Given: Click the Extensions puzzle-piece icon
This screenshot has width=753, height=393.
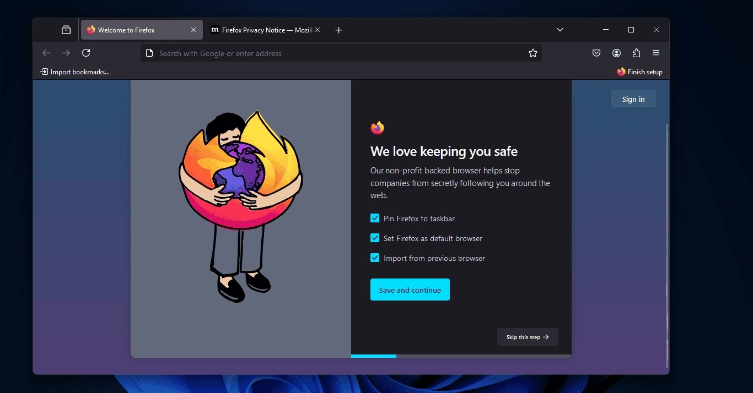Looking at the screenshot, I should click(636, 53).
